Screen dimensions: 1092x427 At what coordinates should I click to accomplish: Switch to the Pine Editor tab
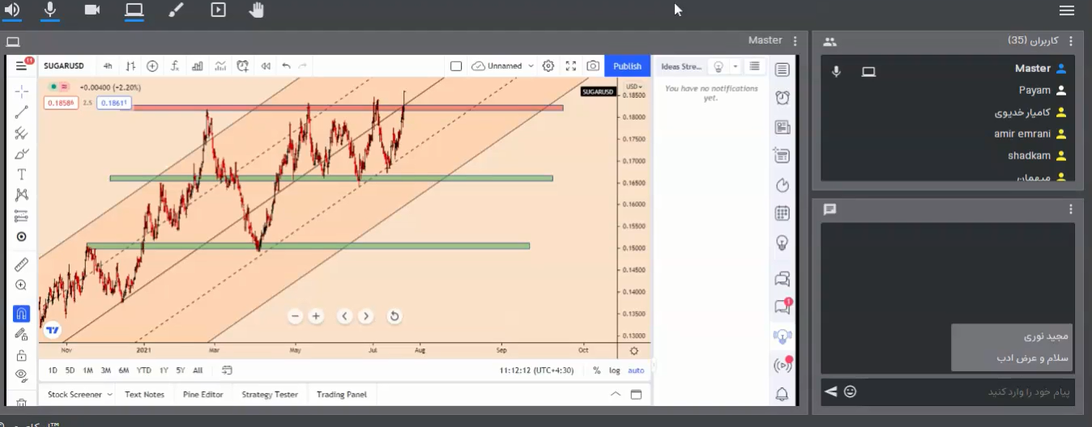pyautogui.click(x=203, y=395)
